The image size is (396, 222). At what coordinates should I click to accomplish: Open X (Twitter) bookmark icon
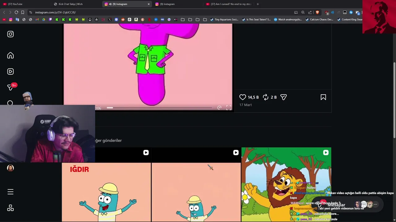pyautogui.click(x=110, y=19)
